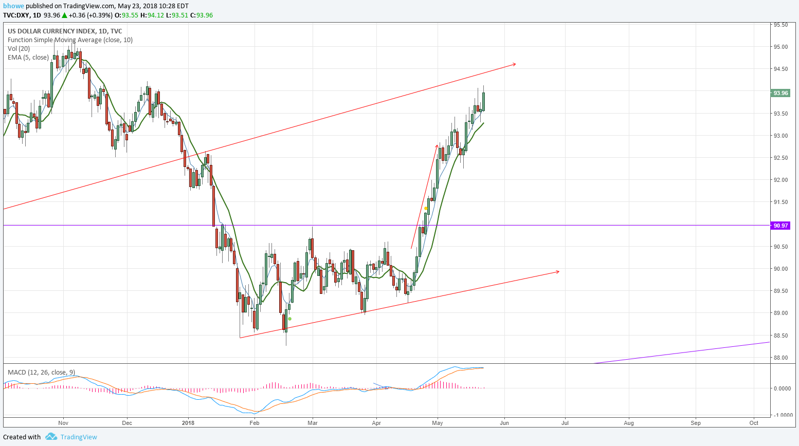The width and height of the screenshot is (799, 446).
Task: Click the 90.50 price axis label
Action: pyautogui.click(x=780, y=247)
